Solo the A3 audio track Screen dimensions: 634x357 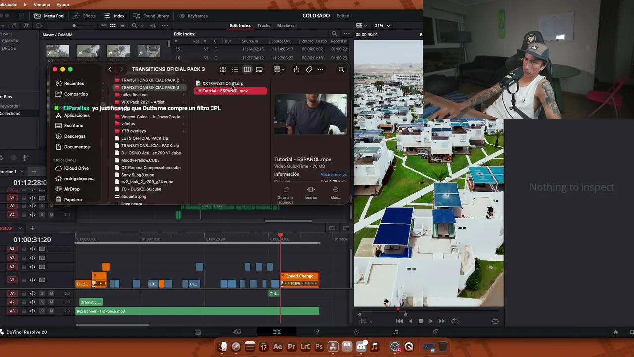pos(42,311)
